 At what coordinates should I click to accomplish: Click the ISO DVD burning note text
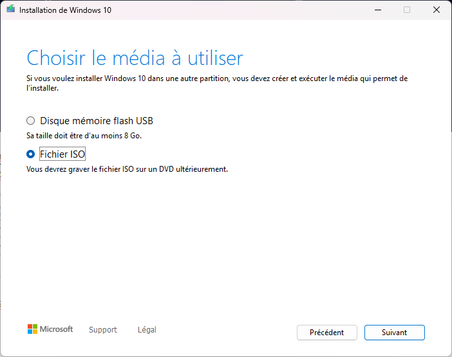coord(127,170)
